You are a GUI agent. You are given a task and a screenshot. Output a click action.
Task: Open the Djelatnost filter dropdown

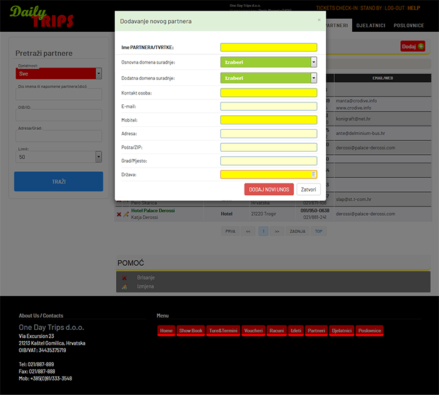(x=59, y=73)
